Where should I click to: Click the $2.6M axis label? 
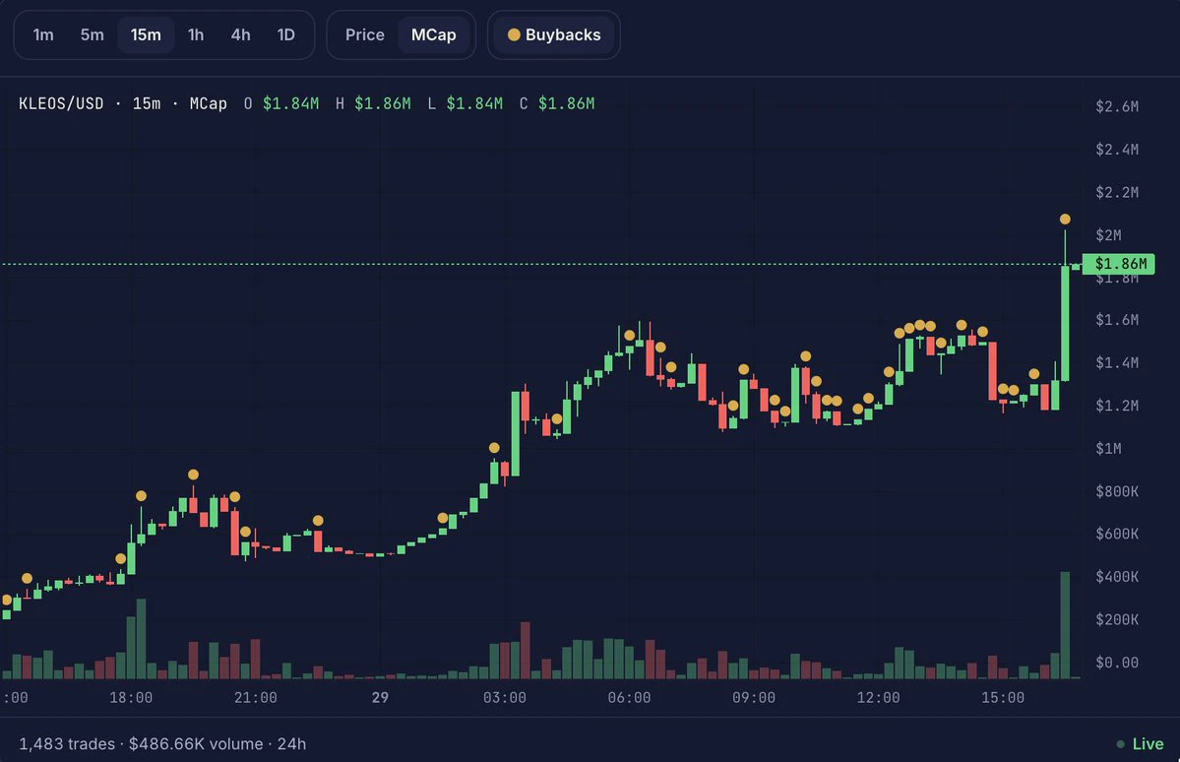[1117, 106]
